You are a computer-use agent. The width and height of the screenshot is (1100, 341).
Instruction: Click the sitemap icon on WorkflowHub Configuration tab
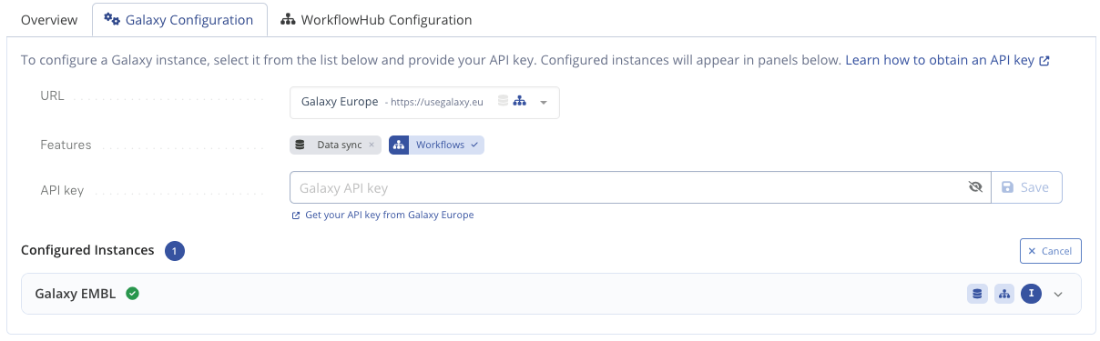pyautogui.click(x=288, y=19)
